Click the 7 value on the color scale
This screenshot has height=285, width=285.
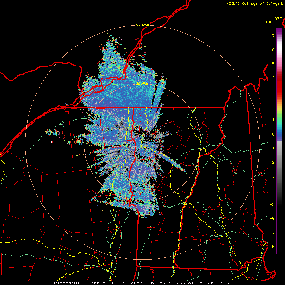[273, 35]
